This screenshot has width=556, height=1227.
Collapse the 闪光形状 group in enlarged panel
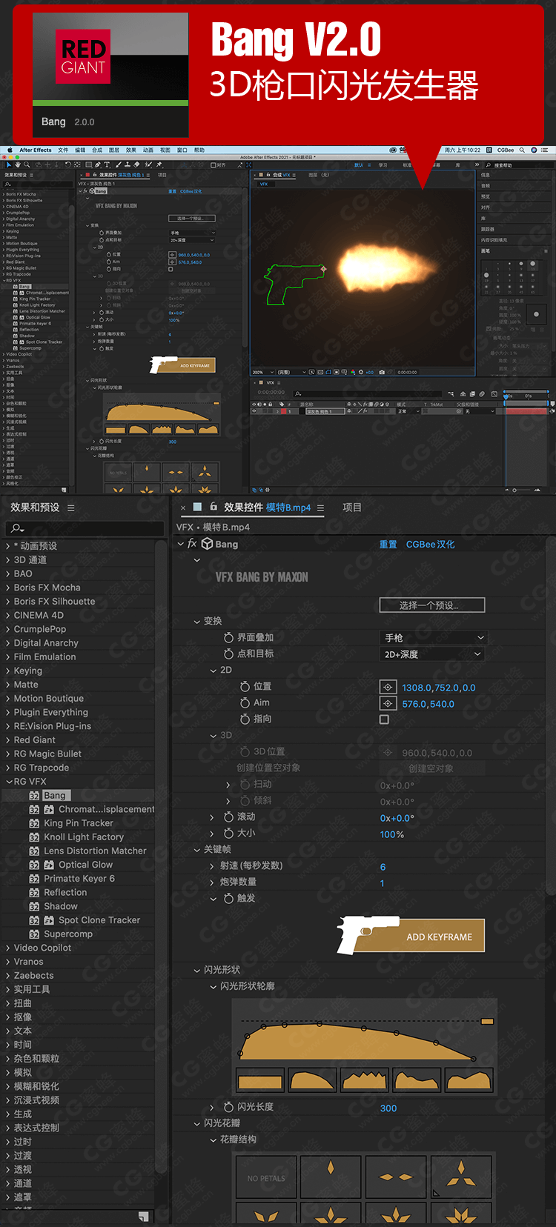[x=197, y=970]
